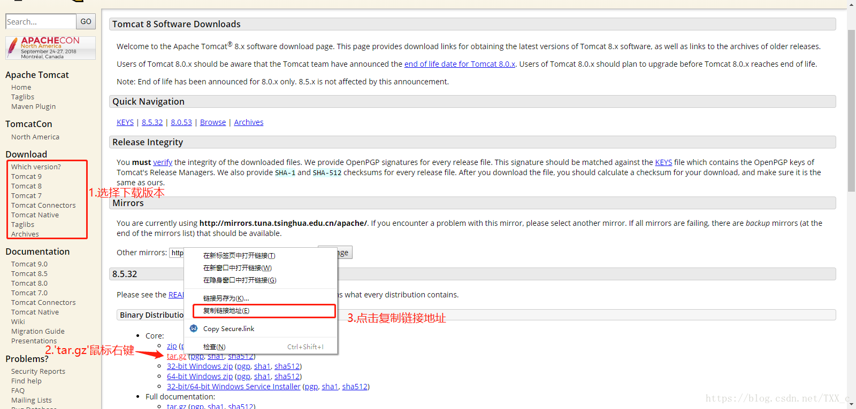This screenshot has width=856, height=409.
Task: Select Copy link address (复制链接地址)
Action: point(264,311)
